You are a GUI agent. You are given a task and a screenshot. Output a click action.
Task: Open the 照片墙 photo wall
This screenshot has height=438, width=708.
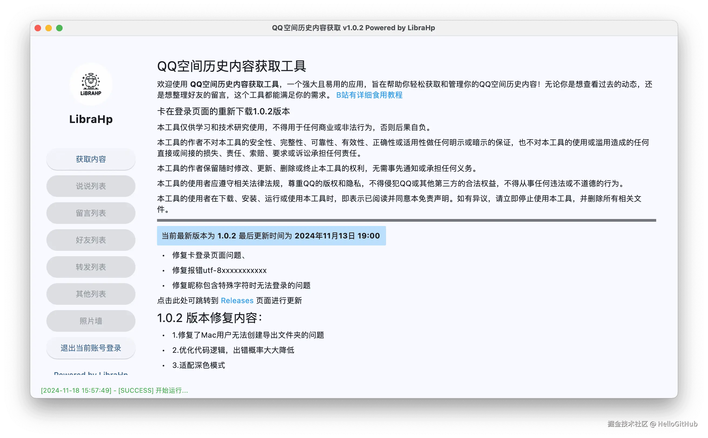91,321
